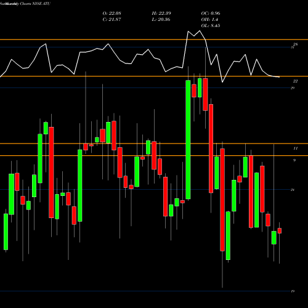Select the 'O: 22.08' open value

pos(111,14)
